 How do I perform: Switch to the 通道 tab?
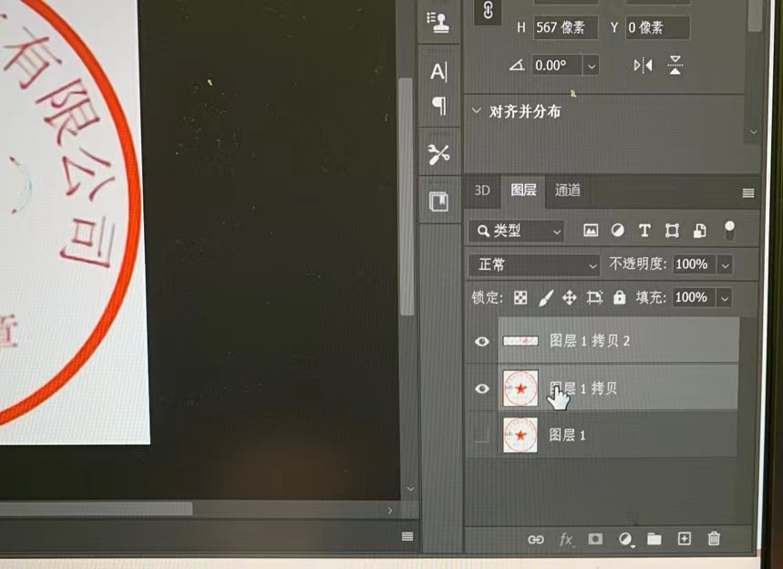[x=567, y=191]
